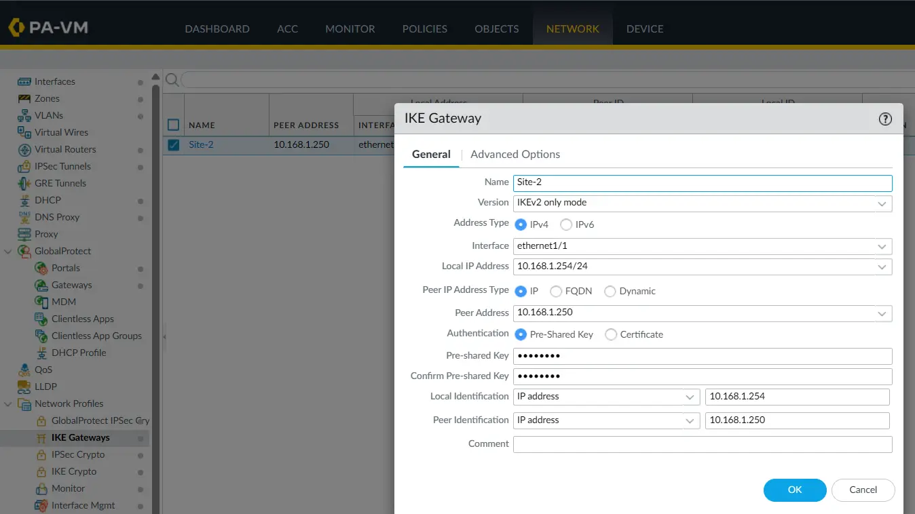Click the LLDP icon
This screenshot has height=514, width=915.
24,387
